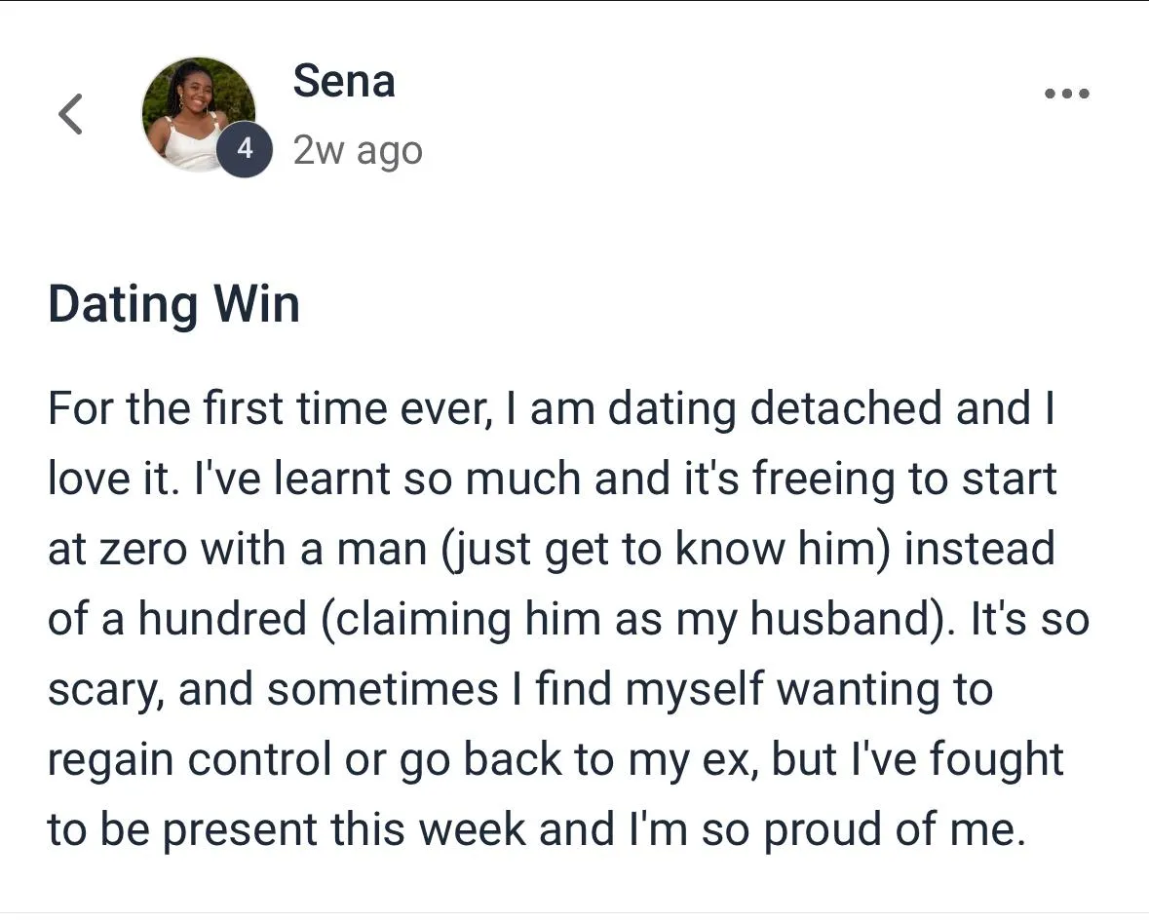Click the word "scary" in the post
This screenshot has width=1149, height=922.
103,689
